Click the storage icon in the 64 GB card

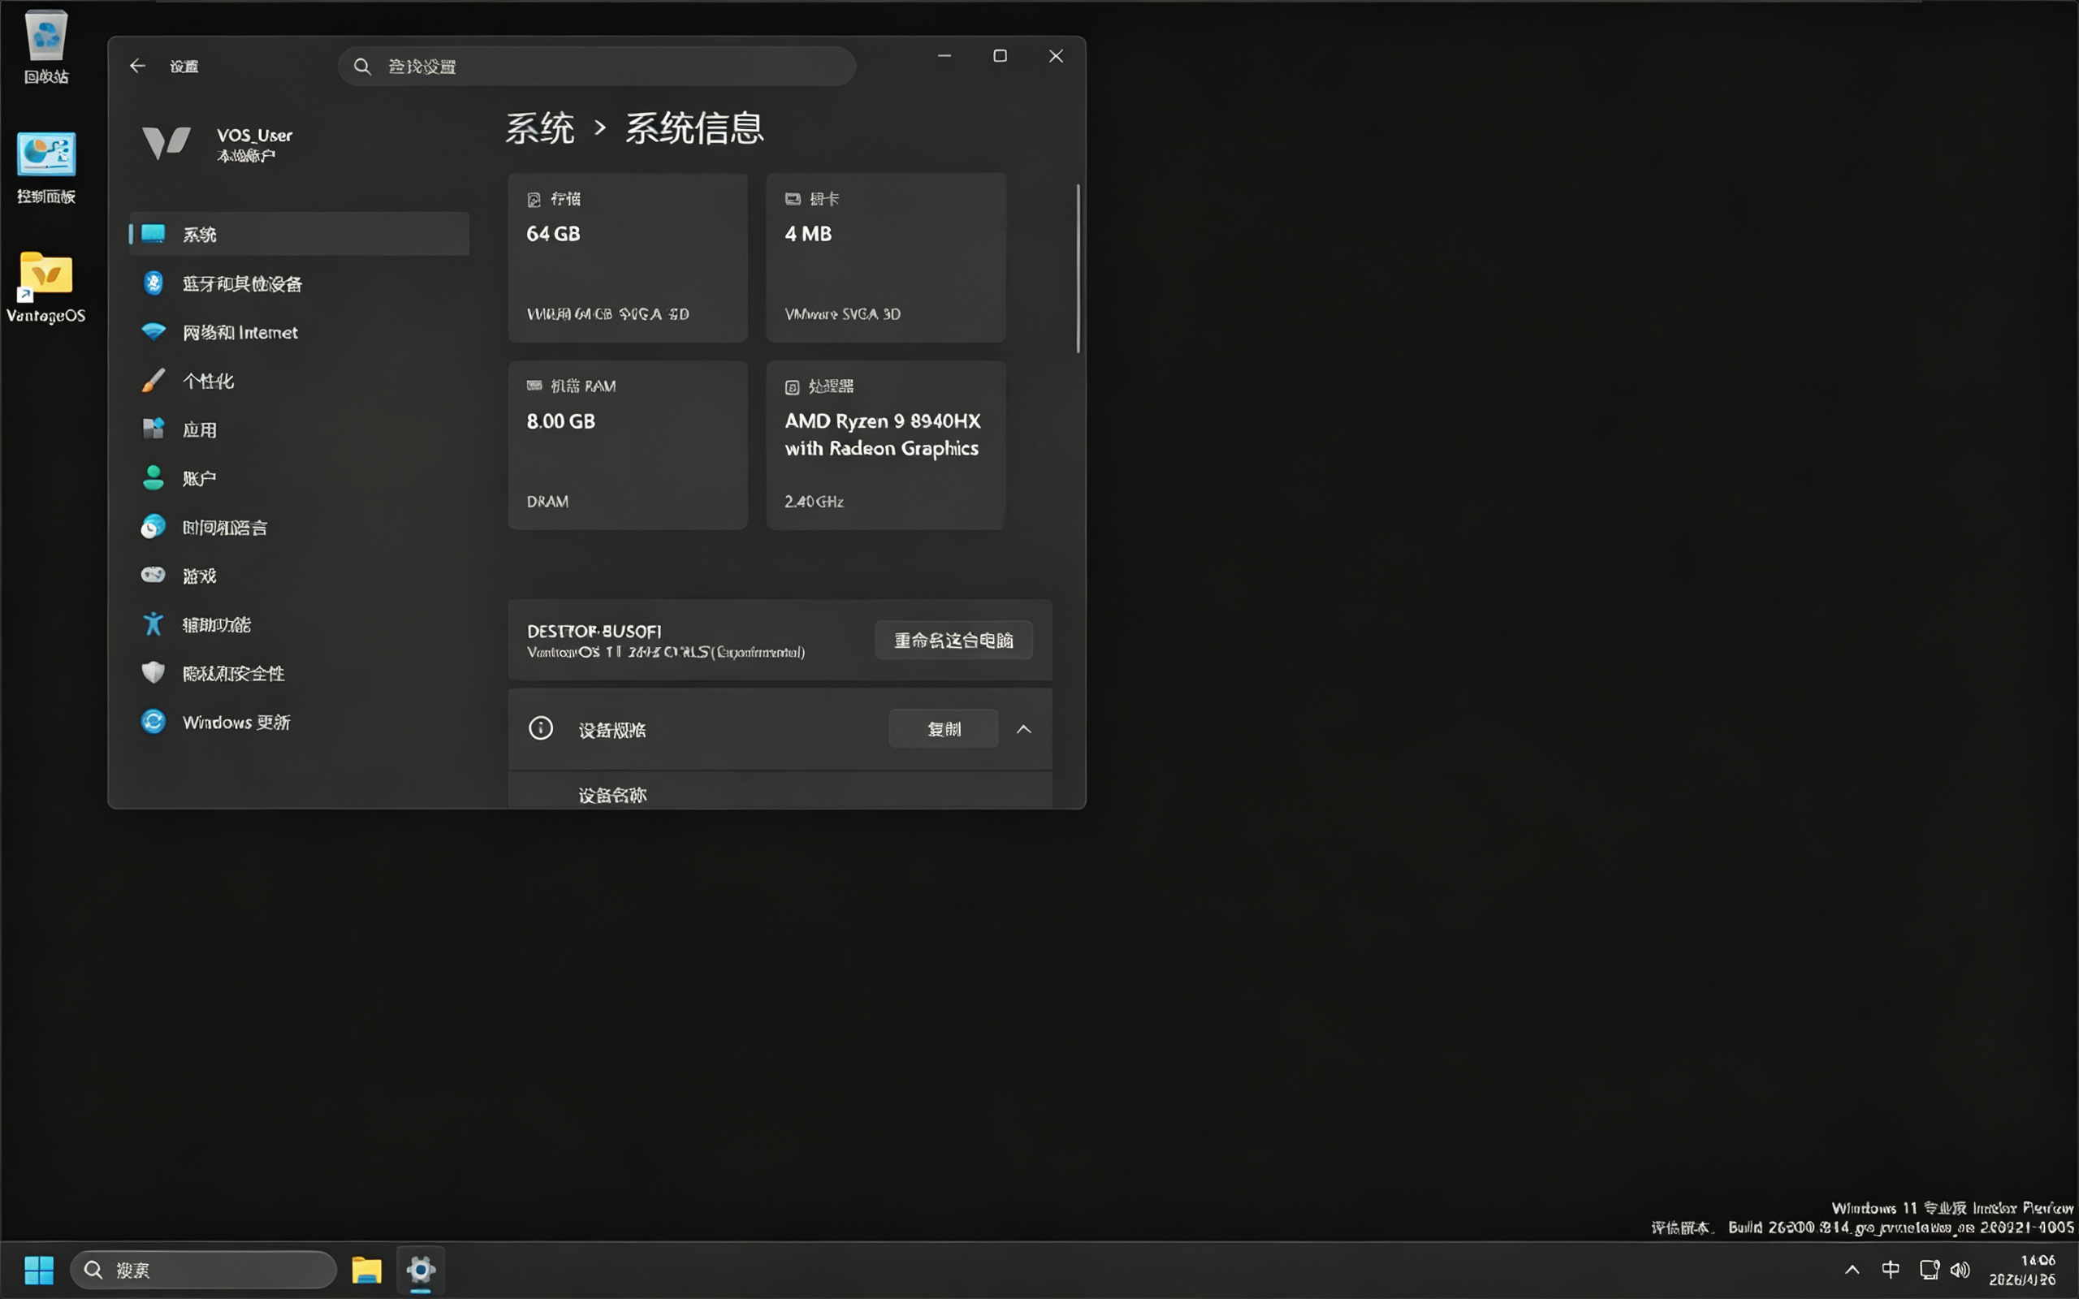click(x=534, y=200)
